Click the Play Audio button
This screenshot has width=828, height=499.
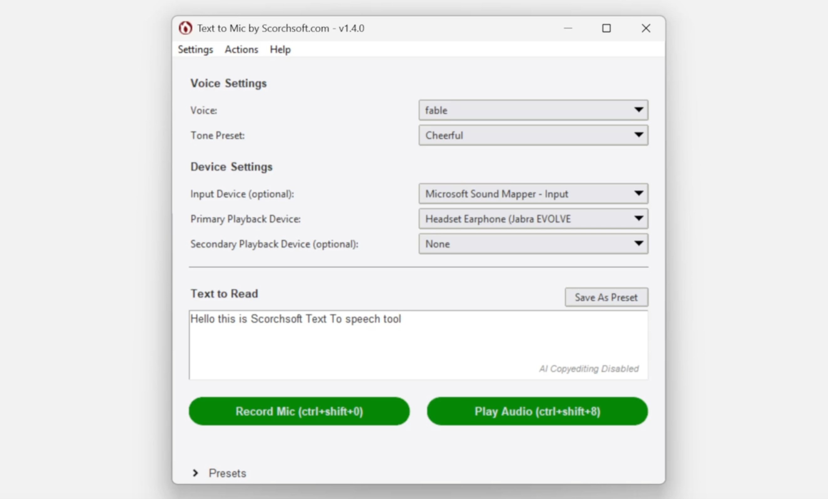(x=537, y=411)
